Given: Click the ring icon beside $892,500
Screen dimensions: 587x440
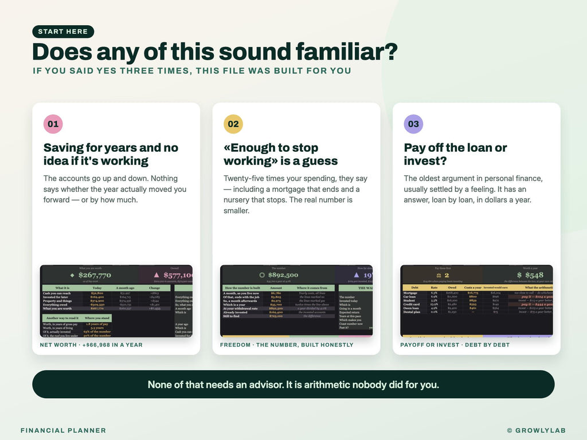Looking at the screenshot, I should click(x=262, y=275).
